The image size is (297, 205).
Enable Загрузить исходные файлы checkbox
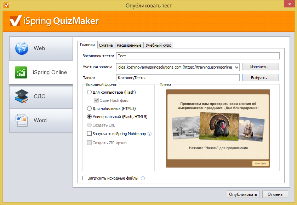pos(85,178)
